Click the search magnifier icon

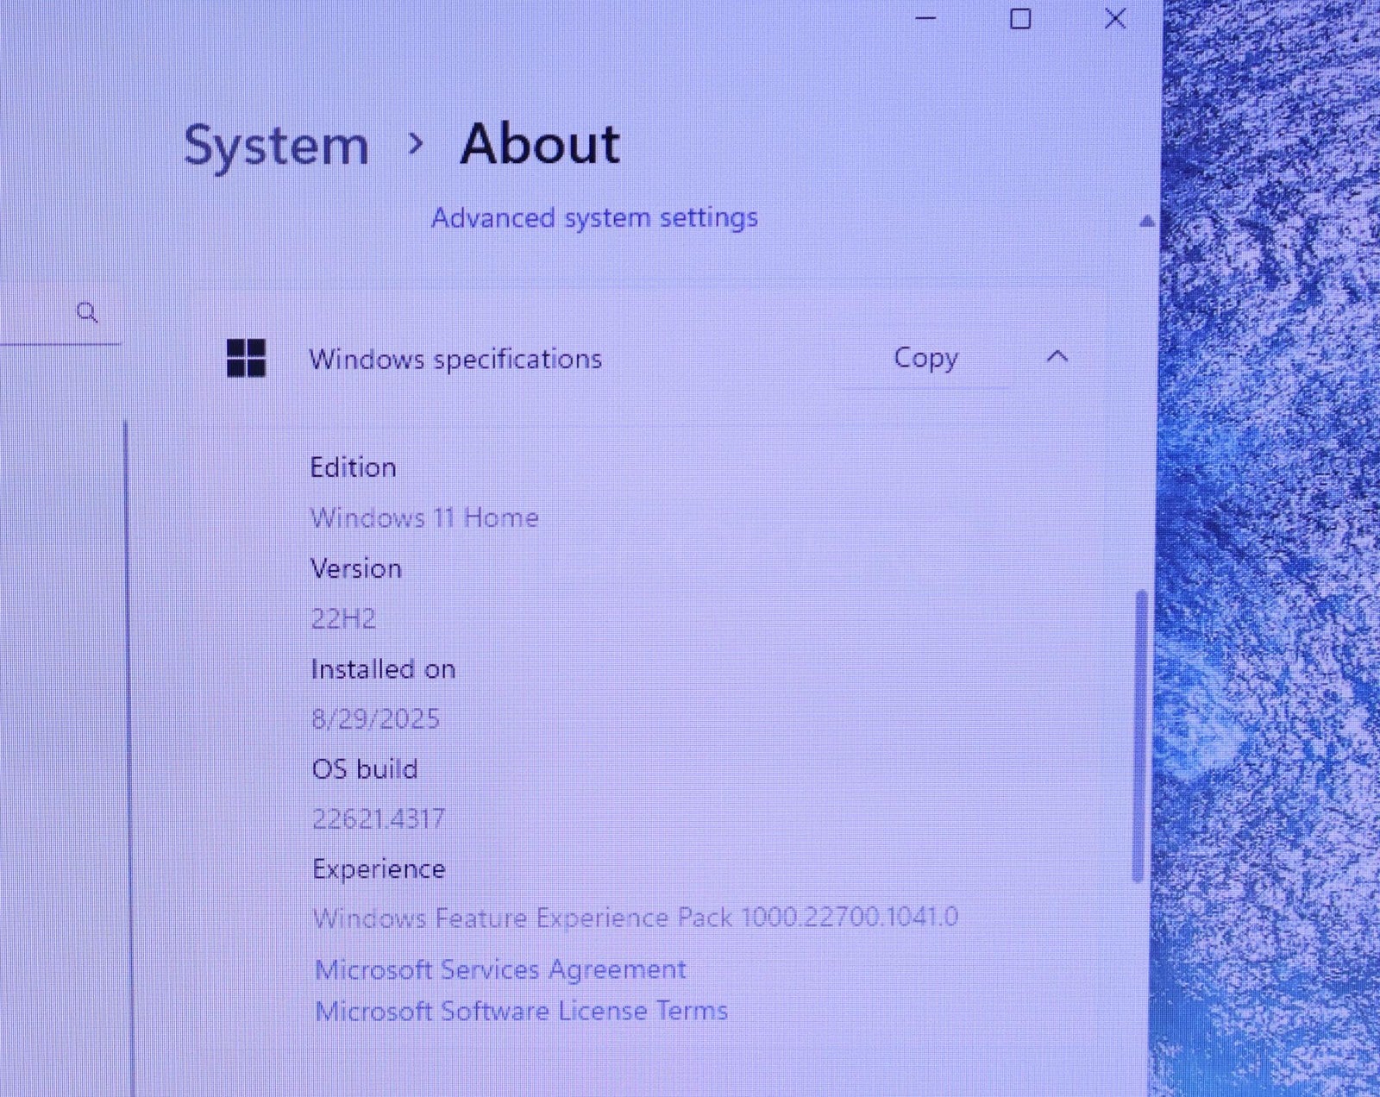pos(87,312)
